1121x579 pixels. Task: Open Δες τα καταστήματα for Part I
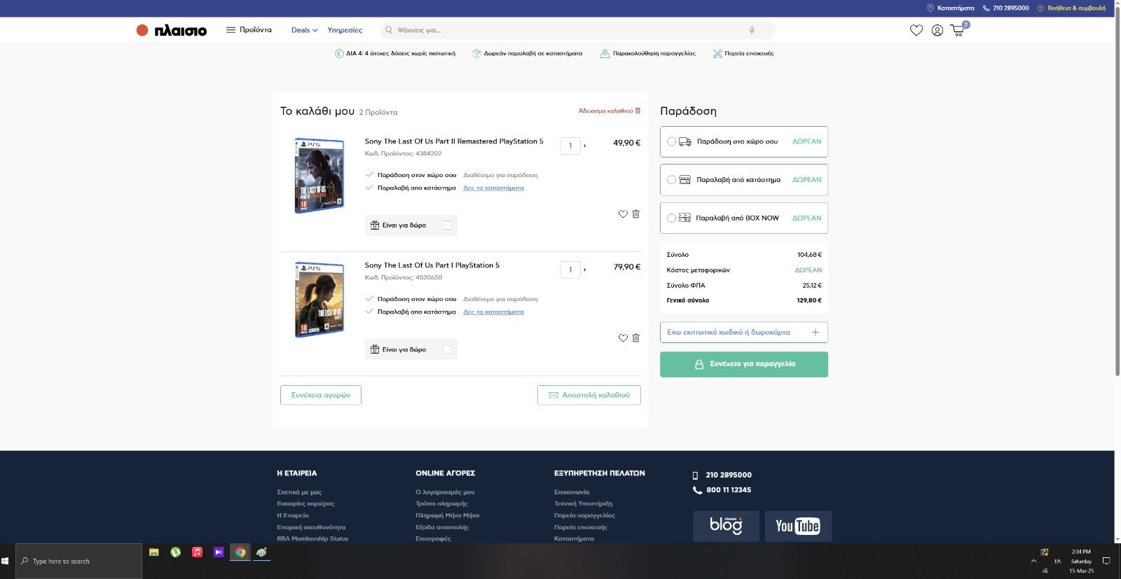pyautogui.click(x=493, y=312)
